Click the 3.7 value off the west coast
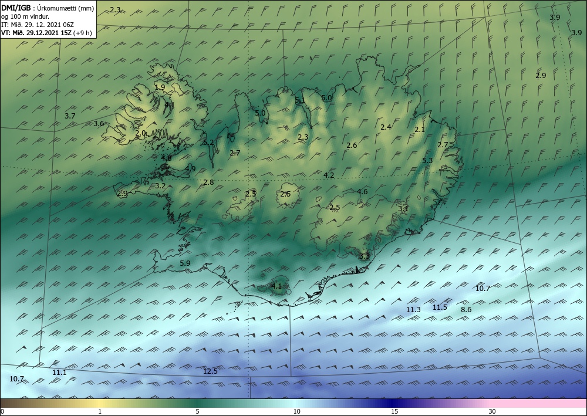 [x=70, y=116]
